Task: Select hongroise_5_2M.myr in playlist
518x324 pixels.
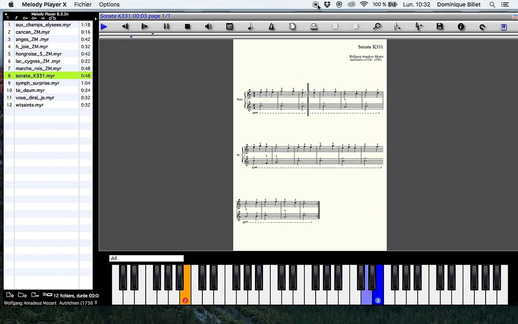Action: pyautogui.click(x=48, y=54)
